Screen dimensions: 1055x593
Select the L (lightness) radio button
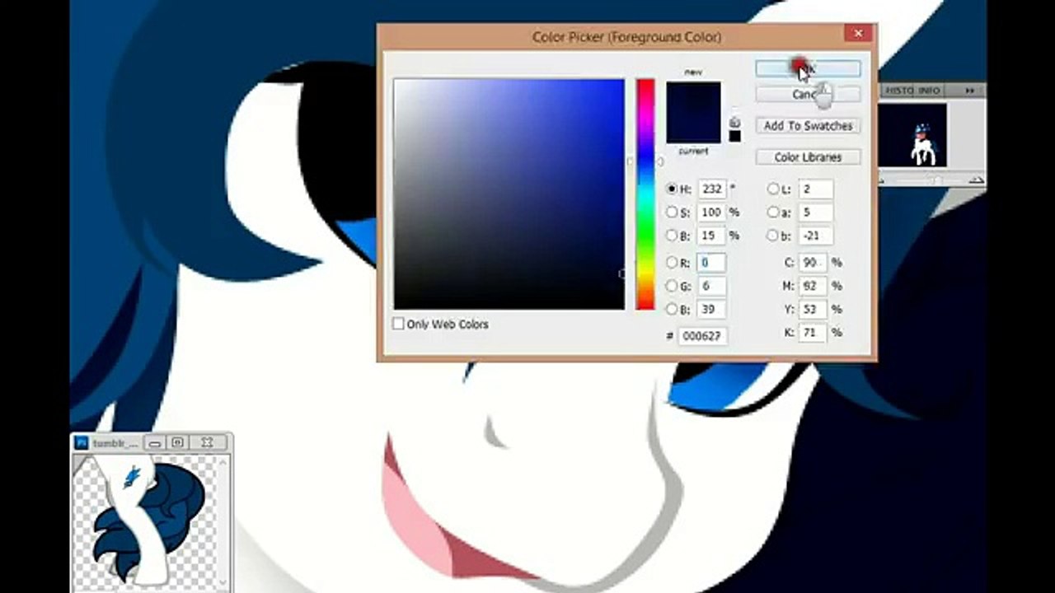(x=773, y=189)
